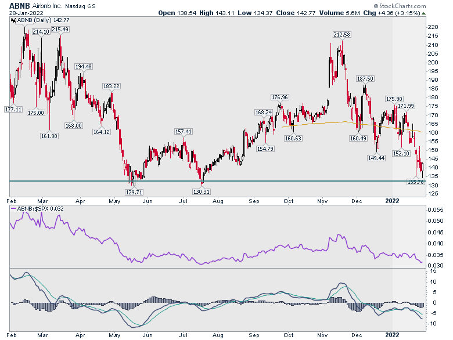
Task: Click the ABNB (Daily) 142.77 legend text
Action: pyautogui.click(x=43, y=20)
